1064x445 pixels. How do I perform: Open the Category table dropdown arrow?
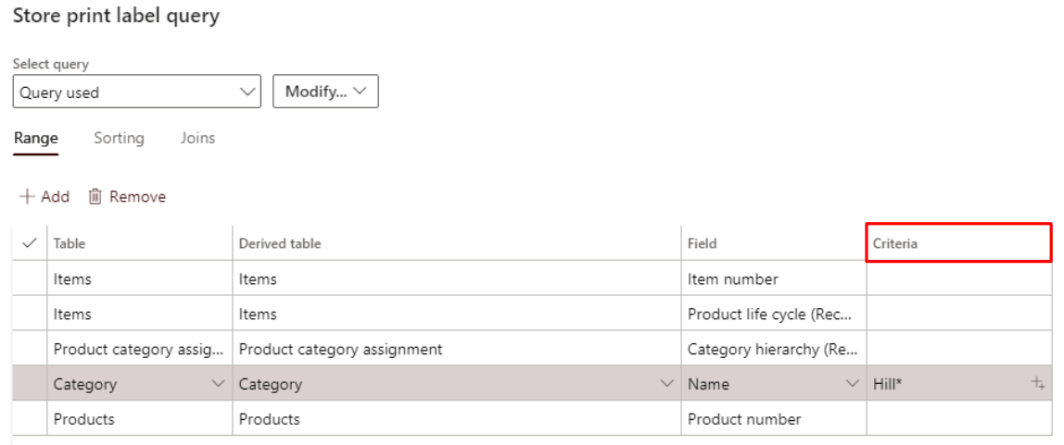coord(219,384)
